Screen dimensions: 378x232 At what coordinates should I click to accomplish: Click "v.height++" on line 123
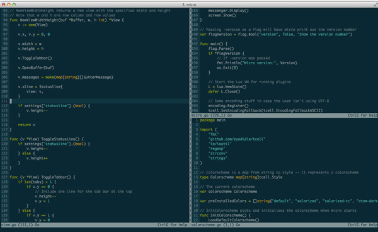click(37, 158)
